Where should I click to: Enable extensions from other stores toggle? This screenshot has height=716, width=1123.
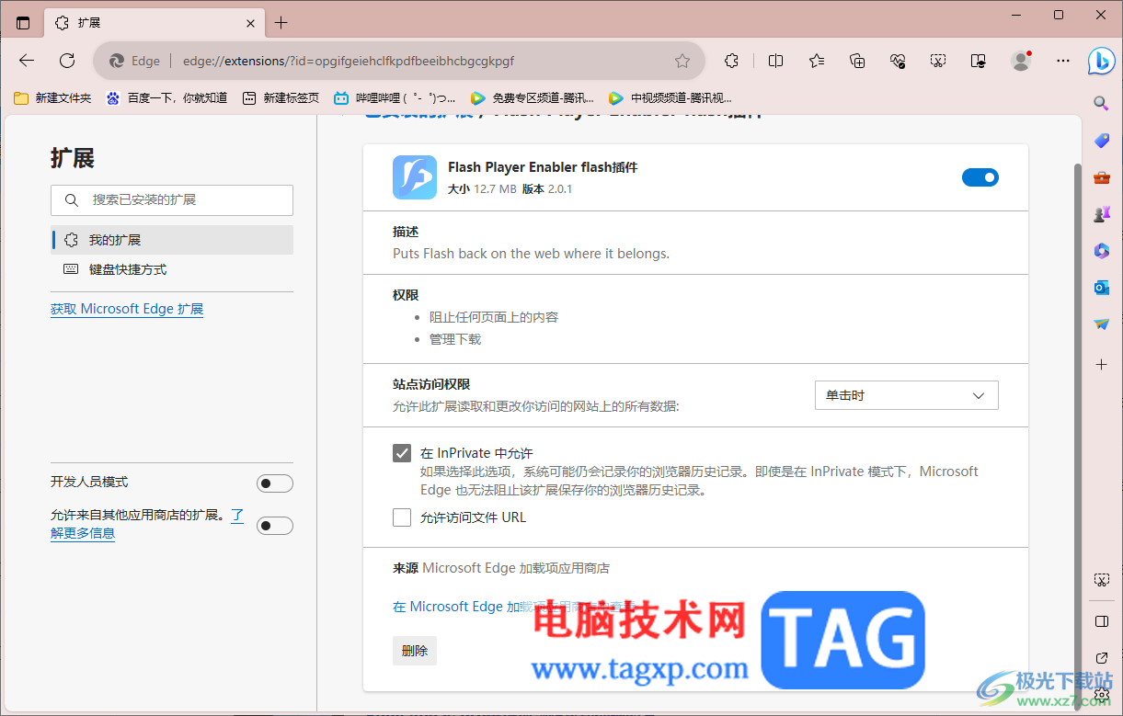[275, 526]
